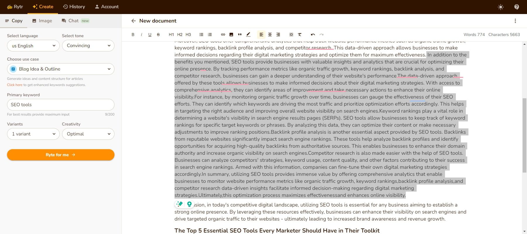Toggle underline formatting
Image resolution: width=527 pixels, height=234 pixels.
click(150, 35)
